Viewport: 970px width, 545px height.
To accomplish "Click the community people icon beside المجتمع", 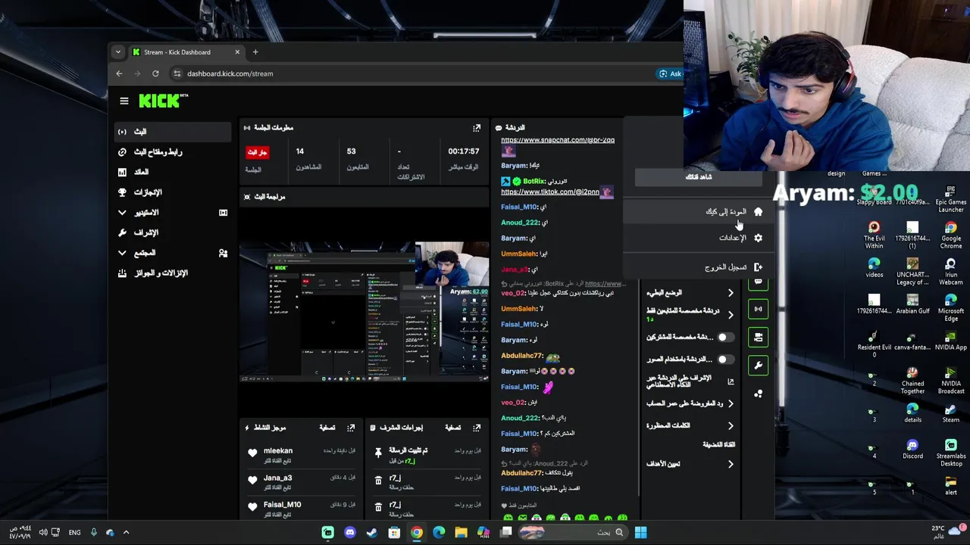I will (223, 253).
